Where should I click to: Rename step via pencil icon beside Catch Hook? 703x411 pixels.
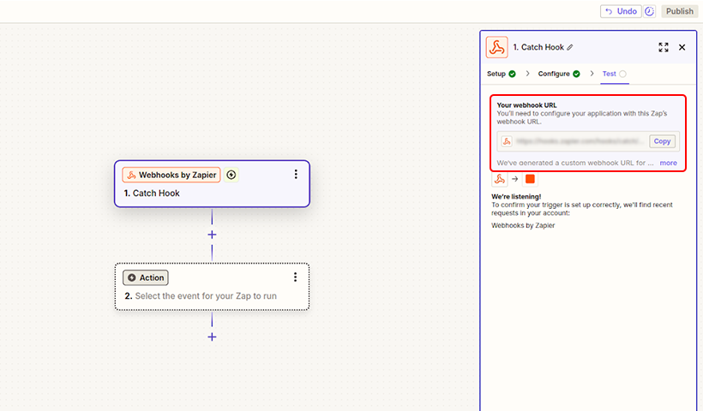coord(570,47)
